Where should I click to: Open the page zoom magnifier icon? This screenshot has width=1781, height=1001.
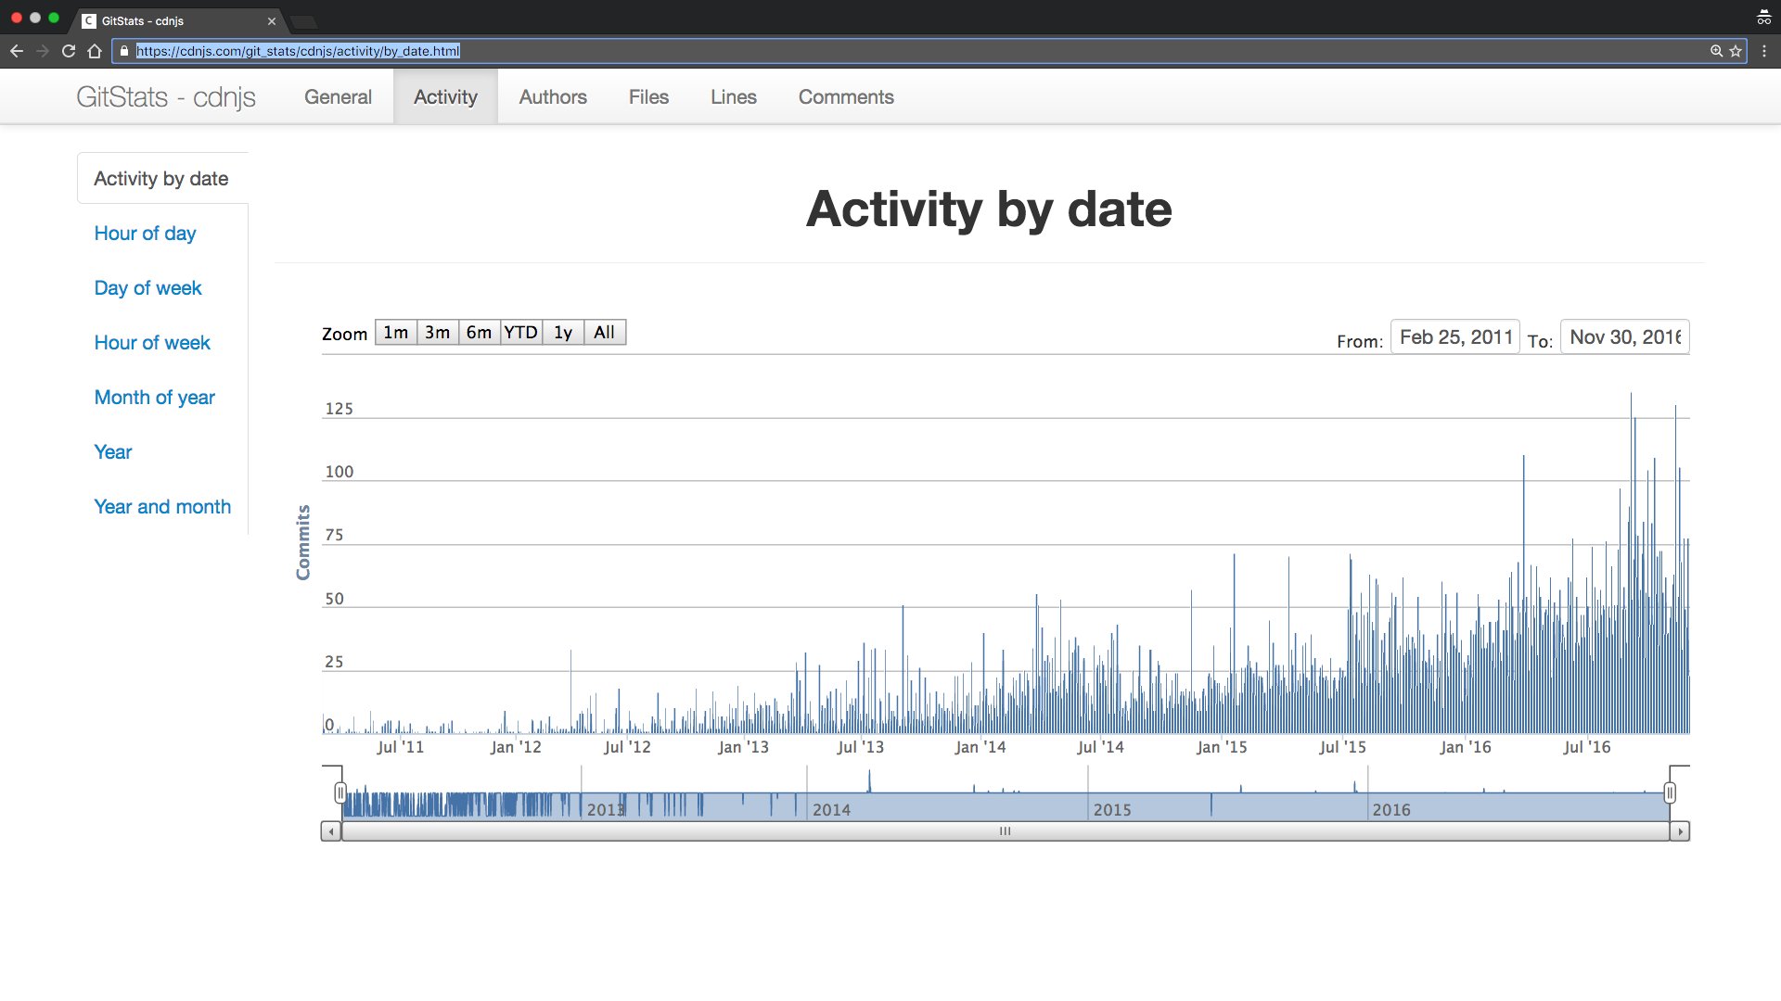[1716, 51]
